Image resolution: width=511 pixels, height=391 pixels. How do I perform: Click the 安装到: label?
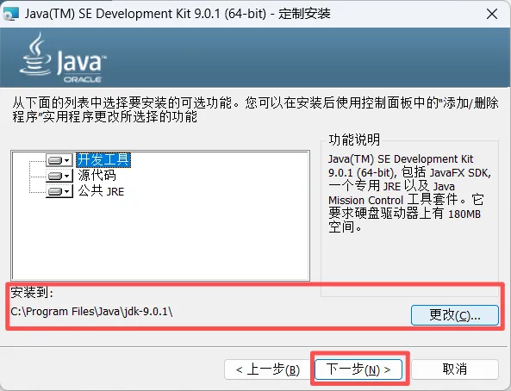[32, 292]
